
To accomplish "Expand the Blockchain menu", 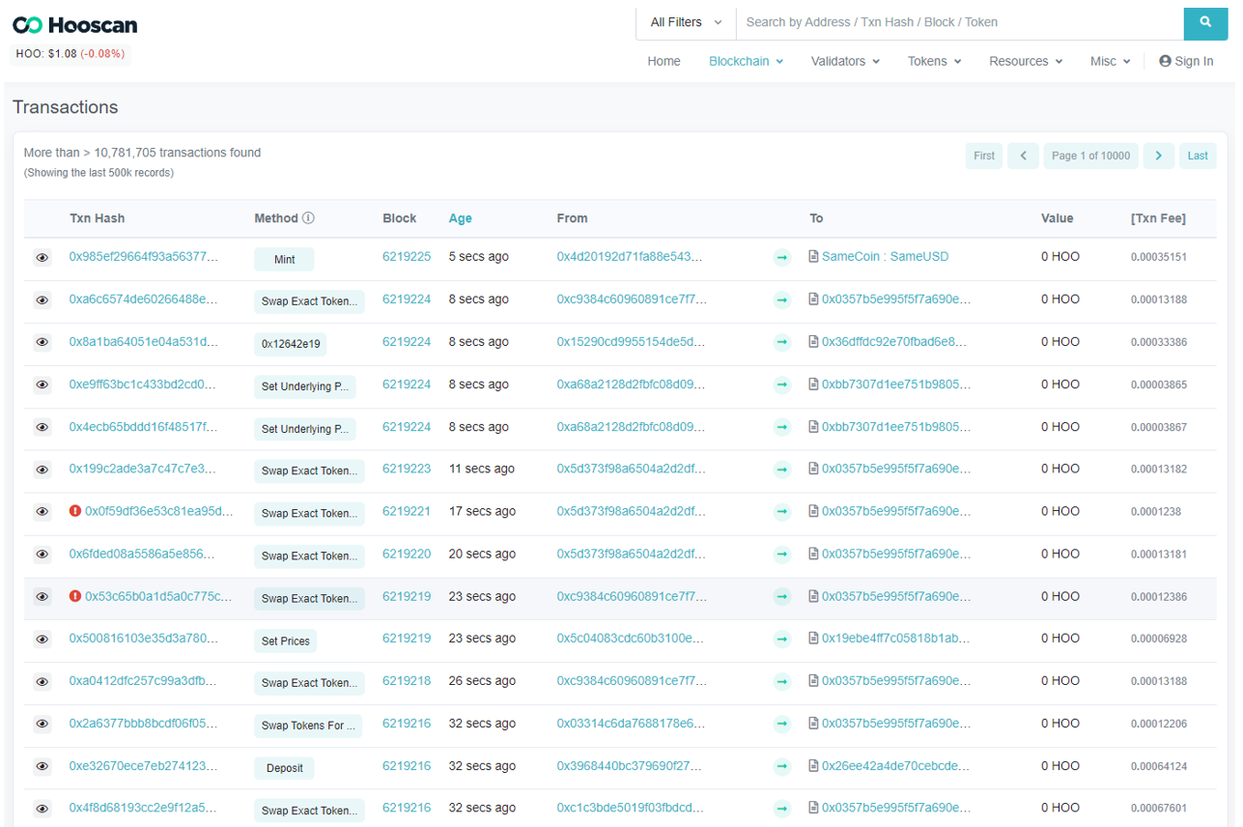I will coord(746,61).
